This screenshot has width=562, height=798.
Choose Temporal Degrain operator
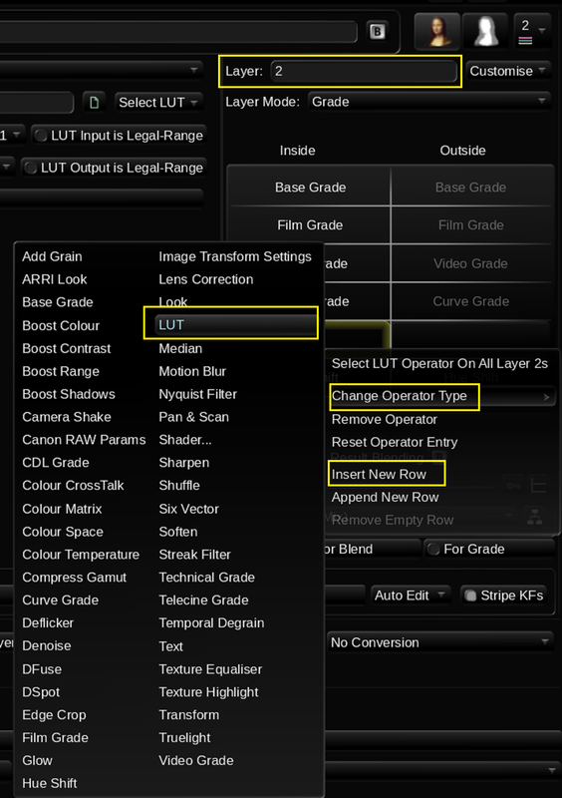pyautogui.click(x=211, y=622)
